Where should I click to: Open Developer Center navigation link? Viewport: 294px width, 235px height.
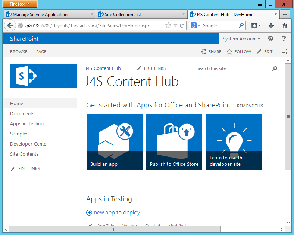click(29, 144)
